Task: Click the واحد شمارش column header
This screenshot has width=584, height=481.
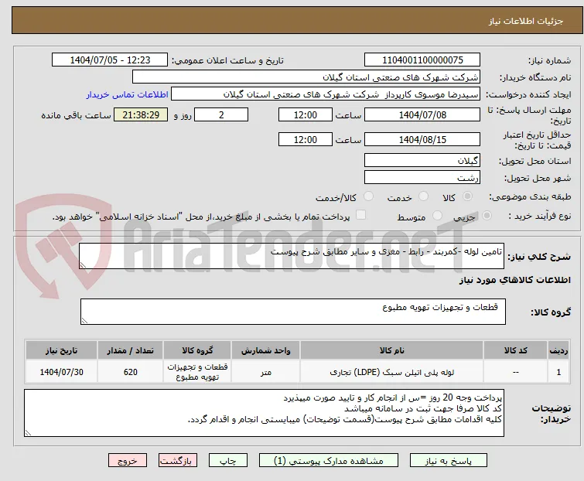Action: [265, 350]
